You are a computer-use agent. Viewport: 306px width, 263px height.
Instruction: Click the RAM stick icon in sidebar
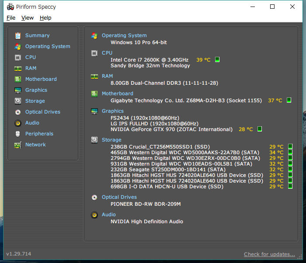click(18, 69)
